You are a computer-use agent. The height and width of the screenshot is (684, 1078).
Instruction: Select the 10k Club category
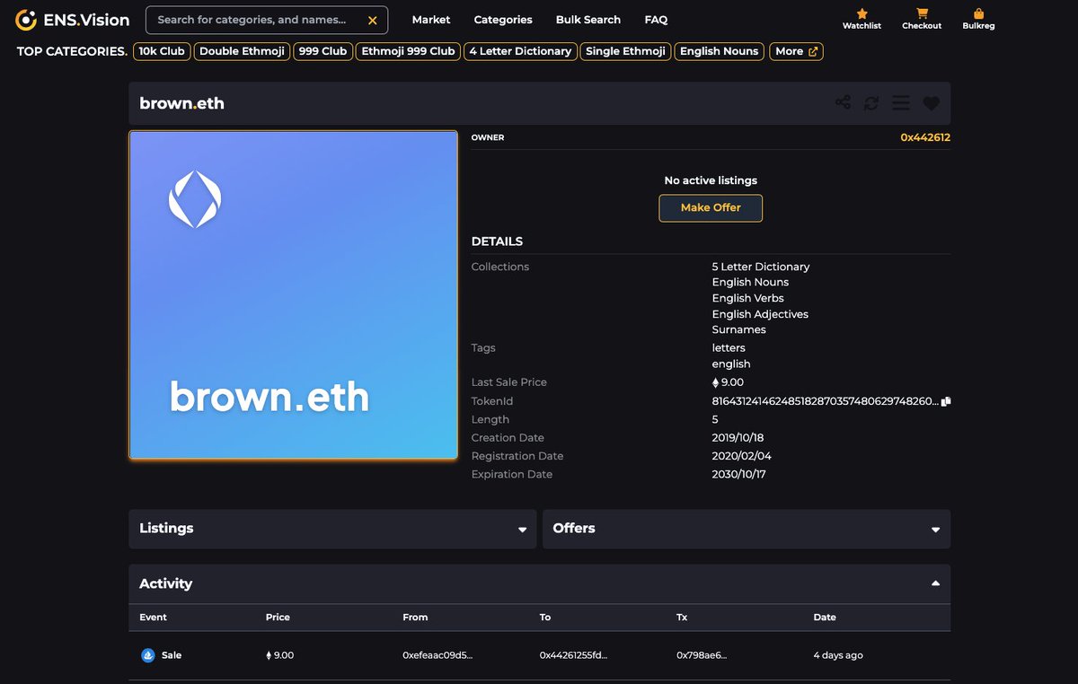coord(162,51)
